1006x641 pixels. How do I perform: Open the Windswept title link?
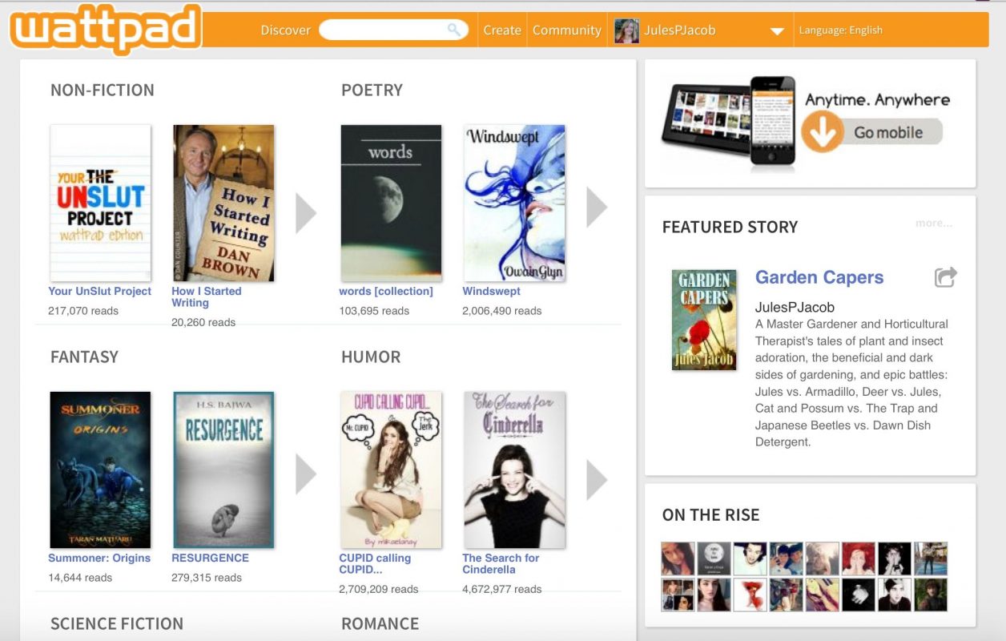tap(491, 291)
